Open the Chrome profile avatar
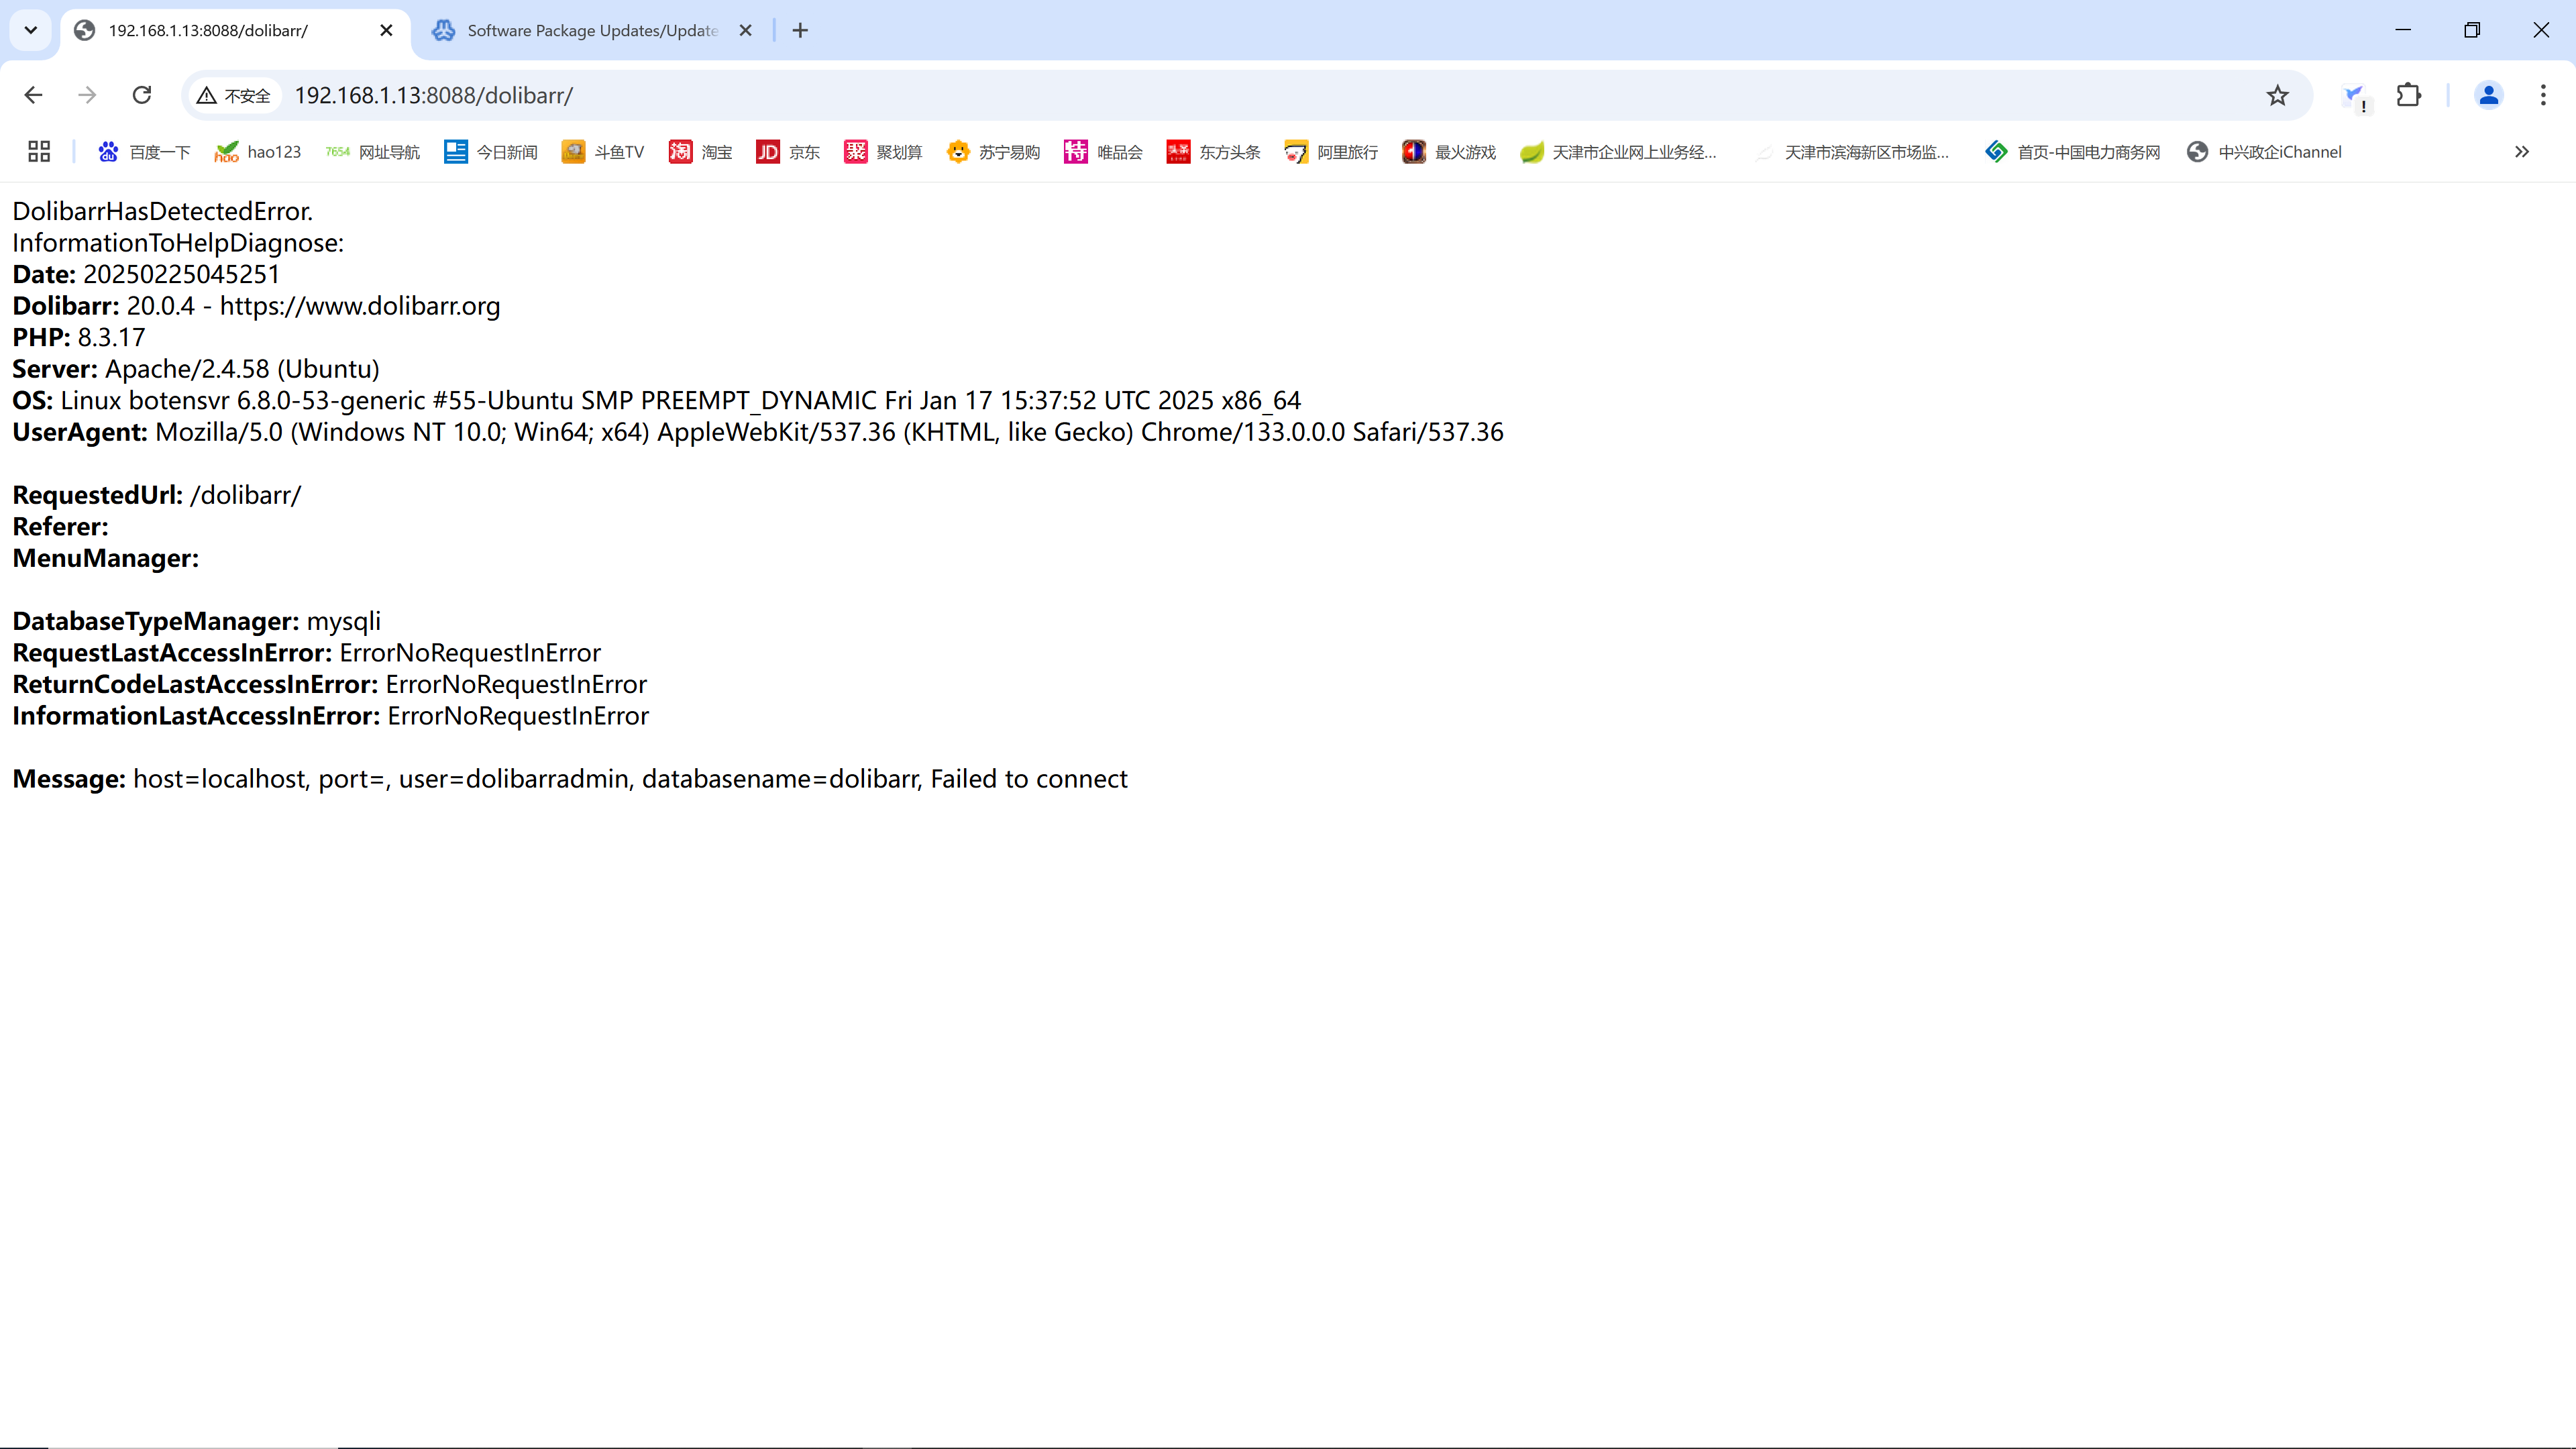Image resolution: width=2576 pixels, height=1449 pixels. tap(2488, 95)
